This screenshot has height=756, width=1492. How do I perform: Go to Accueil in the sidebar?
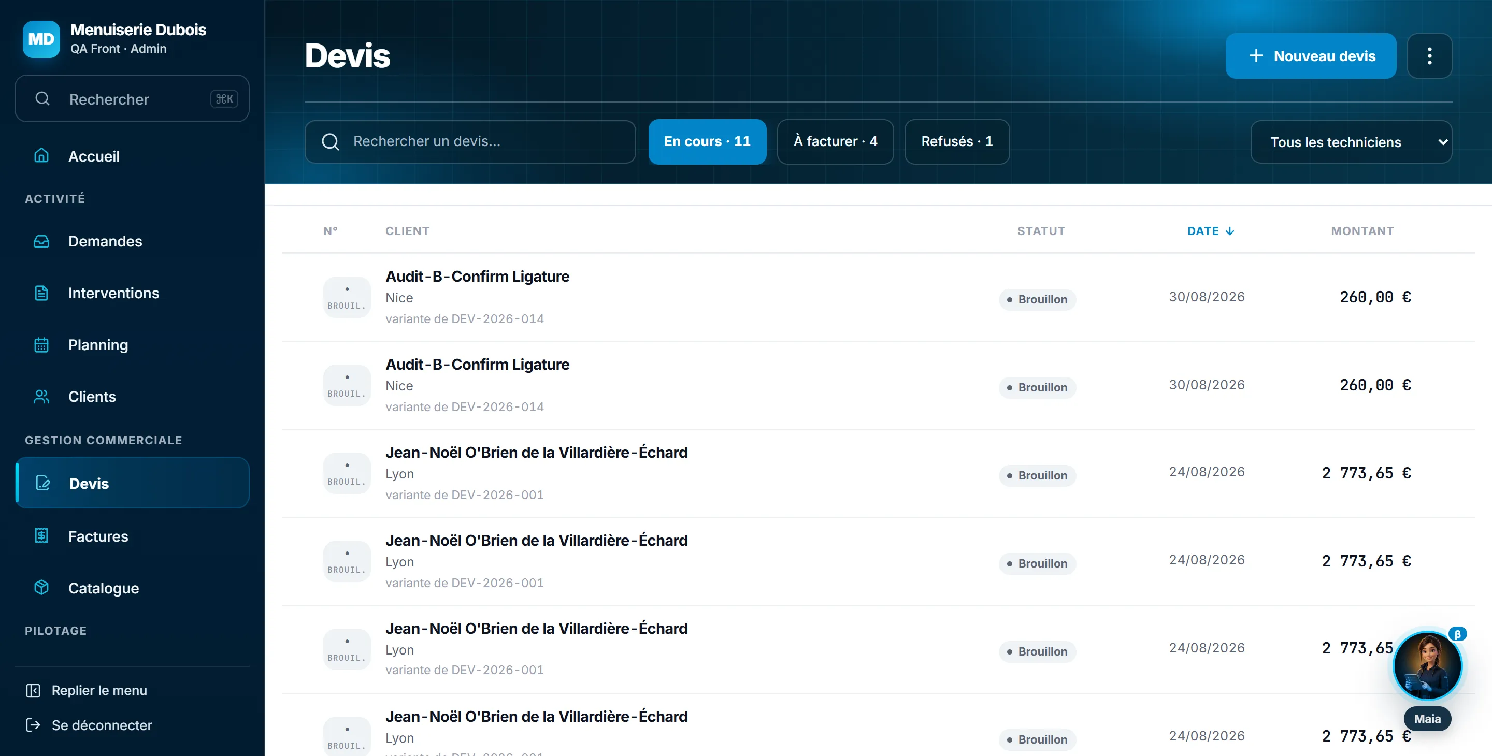click(132, 156)
